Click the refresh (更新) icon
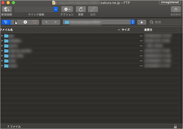Image resolution: width=183 pixels, height=129 pixels. [81, 9]
